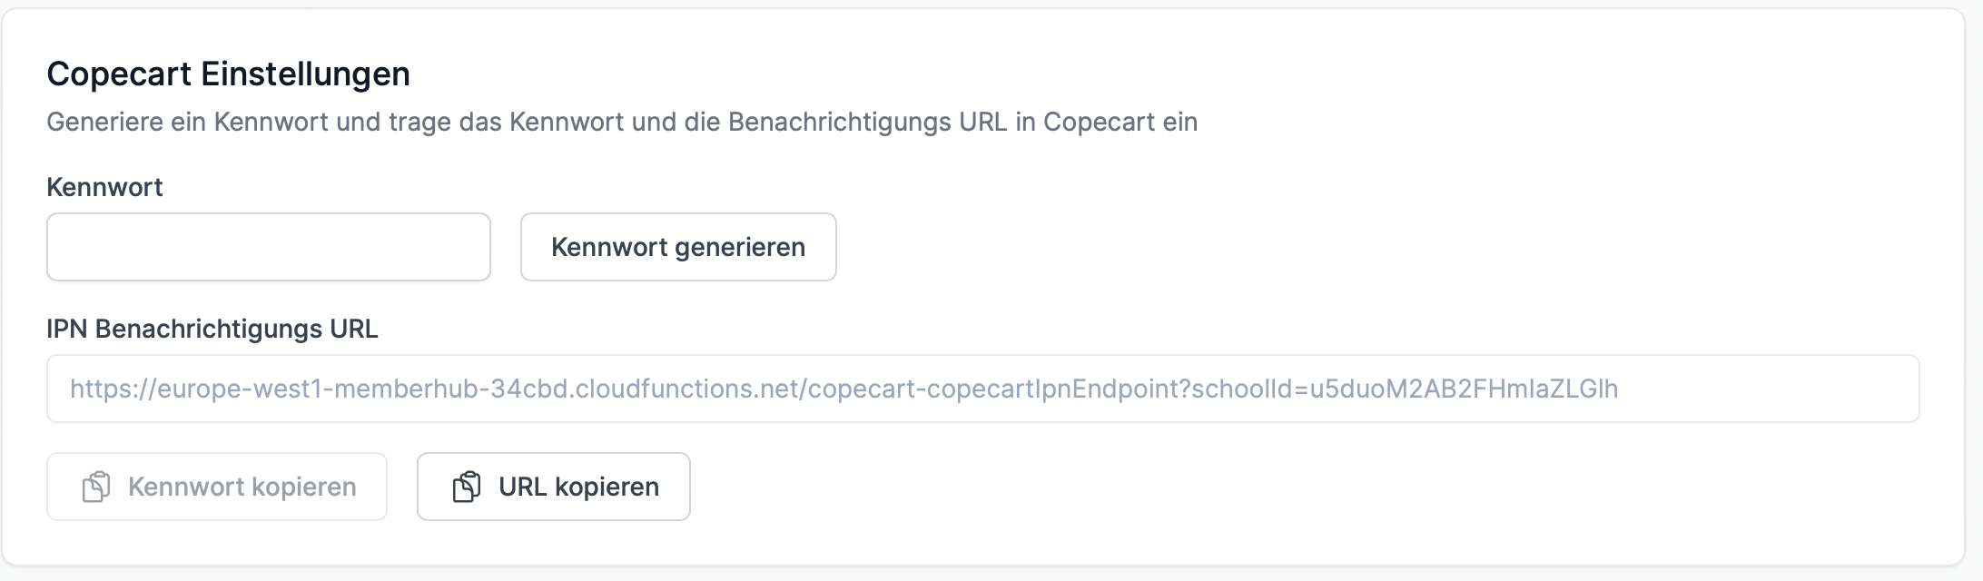Image resolution: width=1983 pixels, height=581 pixels.
Task: Click the clipboard icon beside Kennwort kopieren
Action: click(x=96, y=487)
